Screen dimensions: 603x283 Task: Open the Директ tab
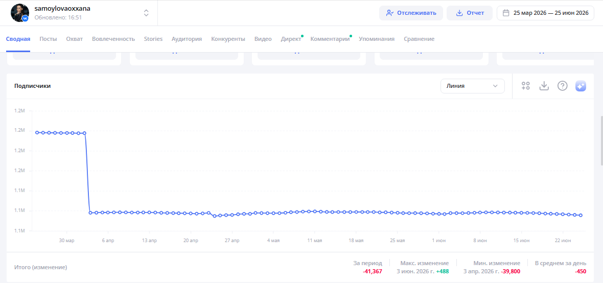click(291, 39)
